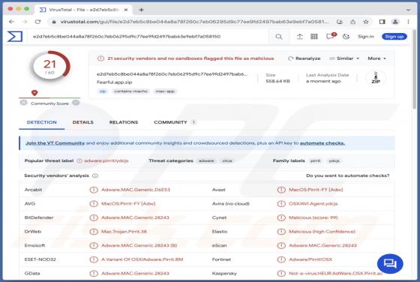420x282 pixels.
Task: Open the chat support bubble icon
Action: pyautogui.click(x=390, y=264)
